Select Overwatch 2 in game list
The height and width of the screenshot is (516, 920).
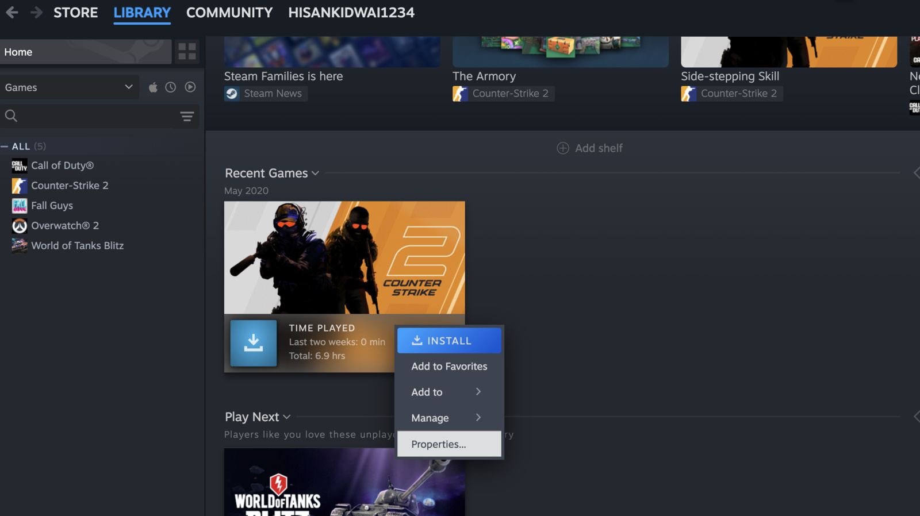pos(65,226)
